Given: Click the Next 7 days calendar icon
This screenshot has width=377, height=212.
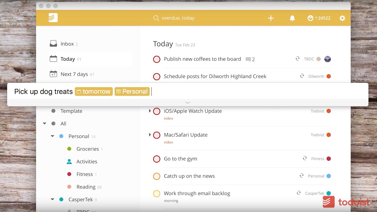Looking at the screenshot, I should pos(53,74).
